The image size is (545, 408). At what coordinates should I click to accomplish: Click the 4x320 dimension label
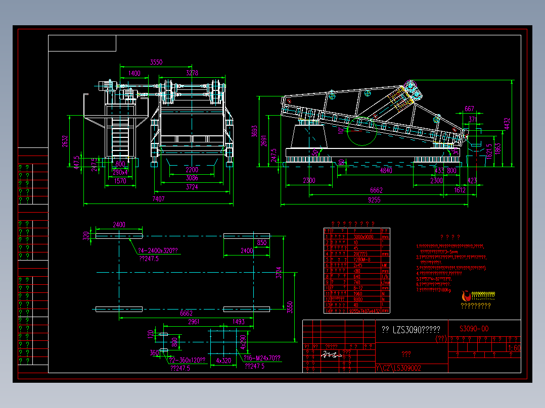pyautogui.click(x=223, y=361)
